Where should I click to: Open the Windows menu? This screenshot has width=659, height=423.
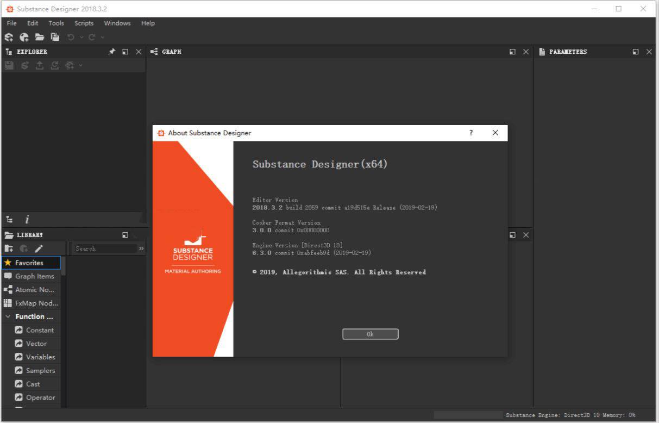click(x=117, y=23)
